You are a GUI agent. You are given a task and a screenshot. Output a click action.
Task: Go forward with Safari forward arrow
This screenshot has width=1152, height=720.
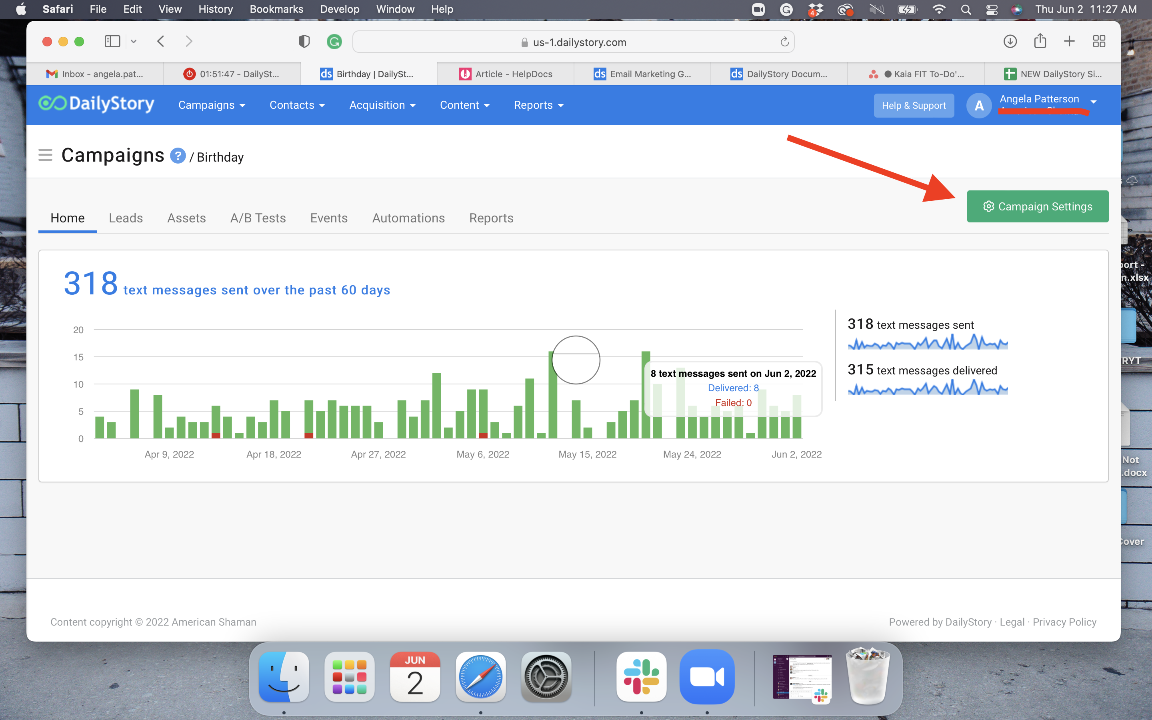coord(189,42)
